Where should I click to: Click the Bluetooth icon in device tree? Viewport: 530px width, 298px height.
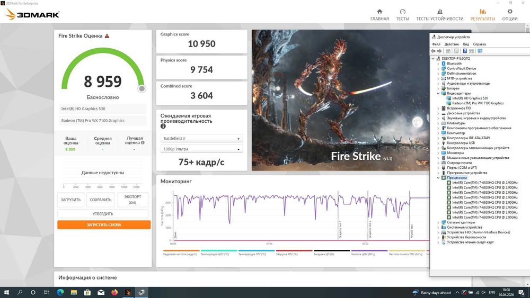(444, 64)
